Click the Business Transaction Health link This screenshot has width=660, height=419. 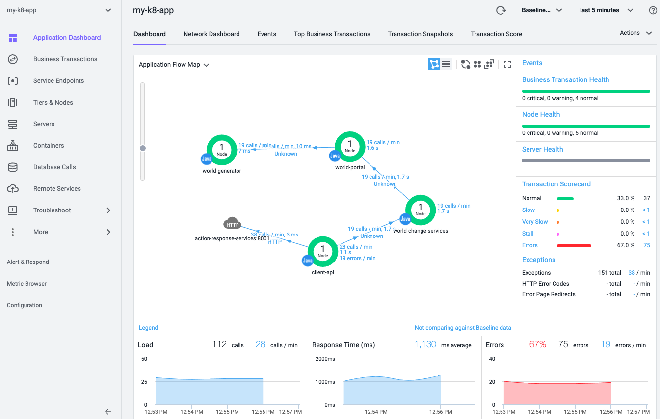click(565, 79)
